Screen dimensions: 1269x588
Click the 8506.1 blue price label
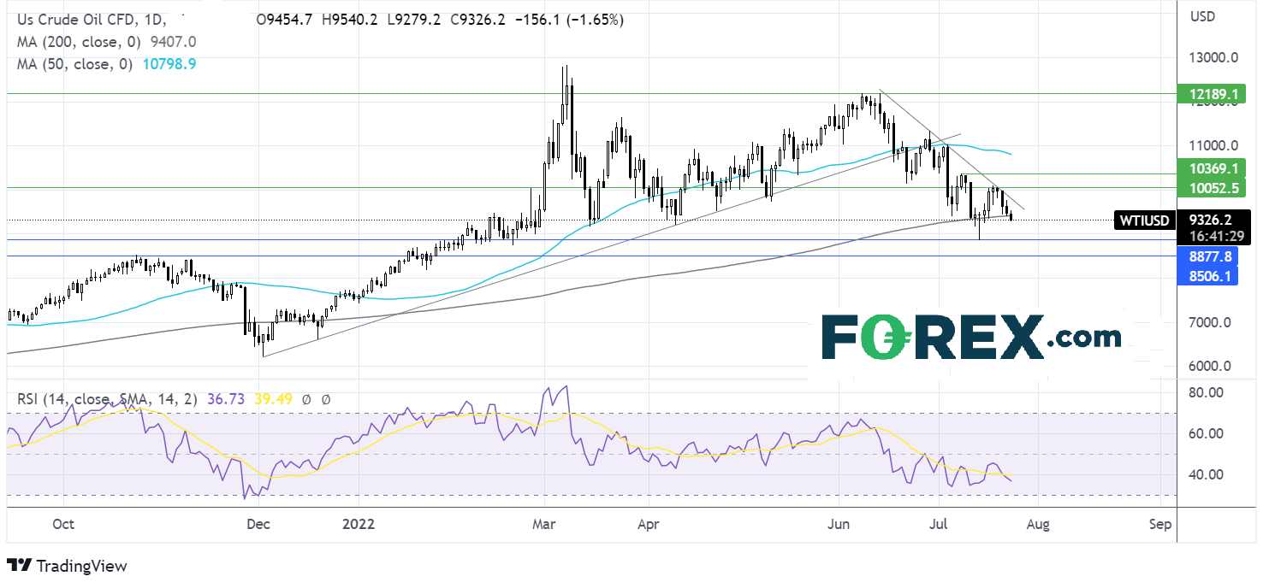pyautogui.click(x=1209, y=276)
